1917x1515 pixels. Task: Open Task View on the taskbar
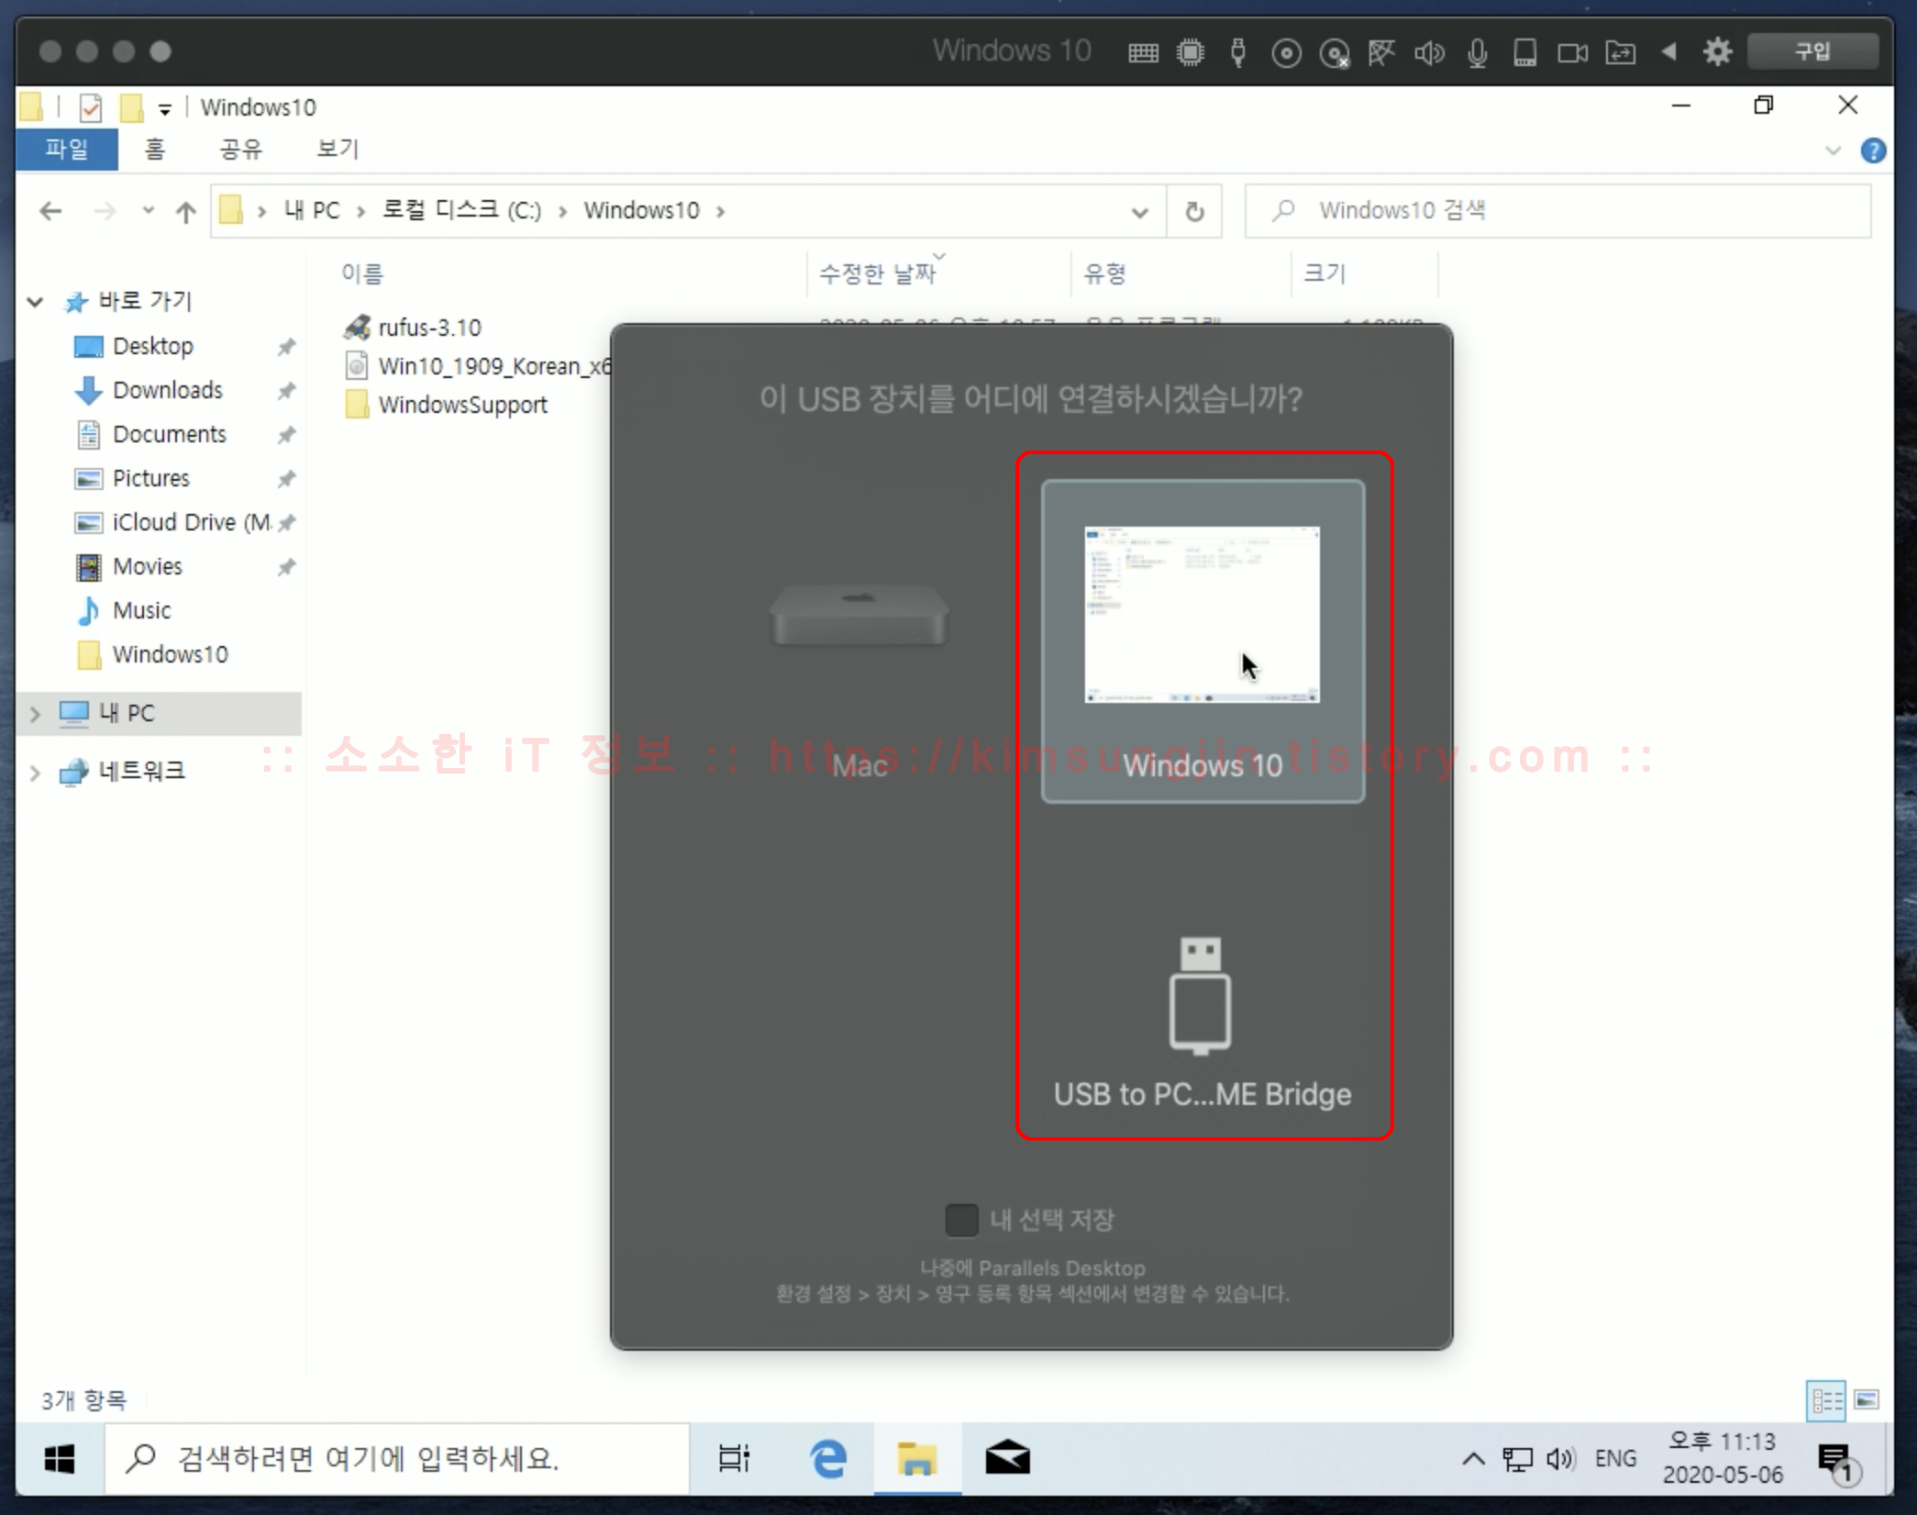coord(734,1458)
